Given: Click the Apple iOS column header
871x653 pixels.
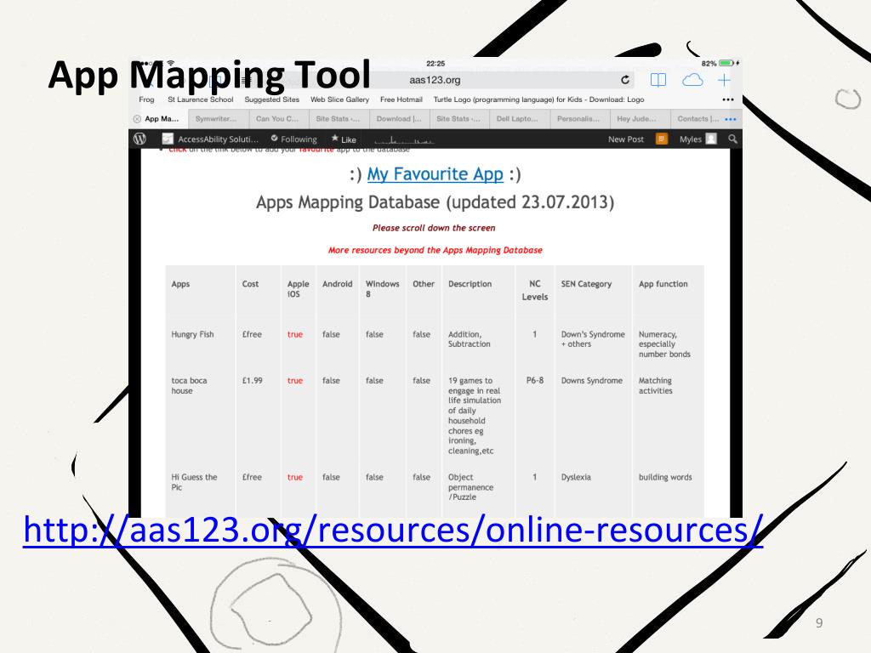Looking at the screenshot, I should coord(298,289).
